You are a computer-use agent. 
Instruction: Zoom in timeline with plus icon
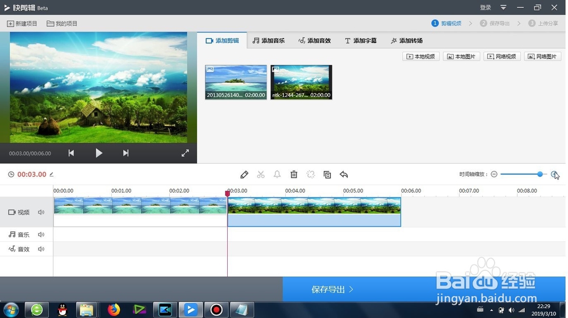coord(554,174)
